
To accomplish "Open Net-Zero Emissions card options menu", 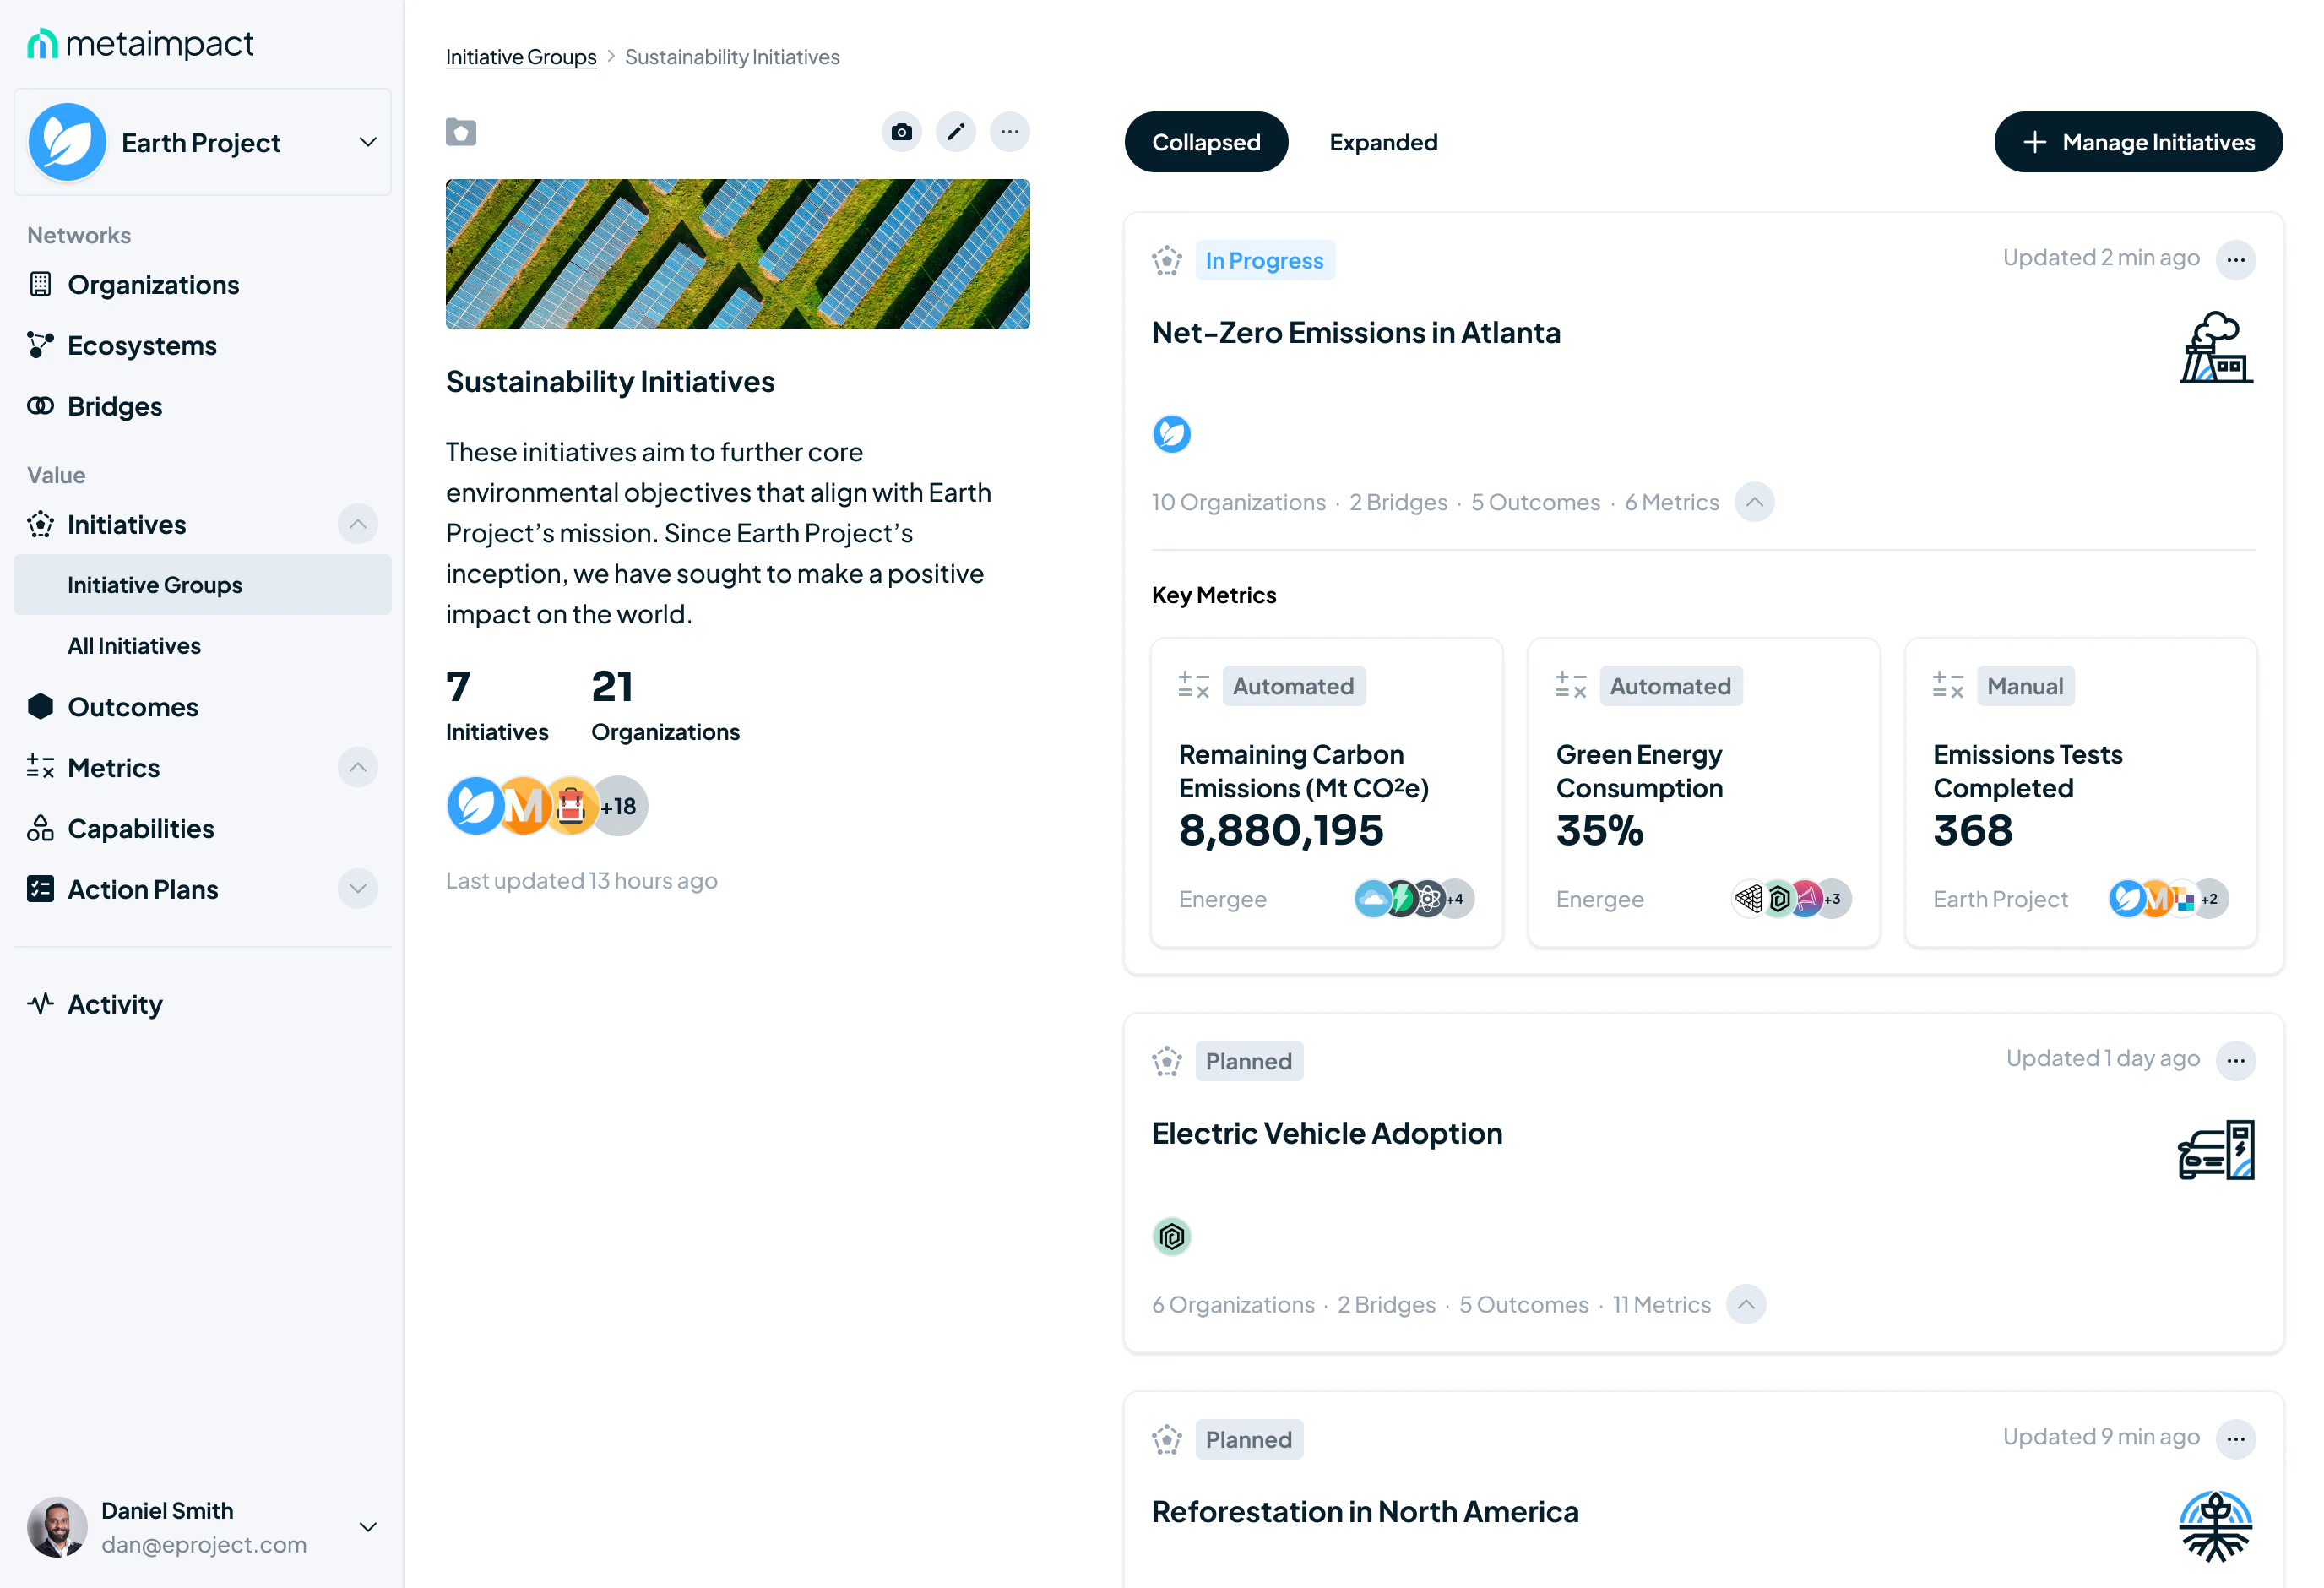I will 2235,260.
